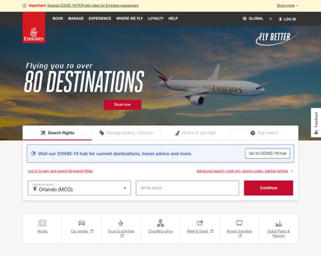Click the Arrival airport field
This screenshot has height=256, width=321.
(187, 188)
